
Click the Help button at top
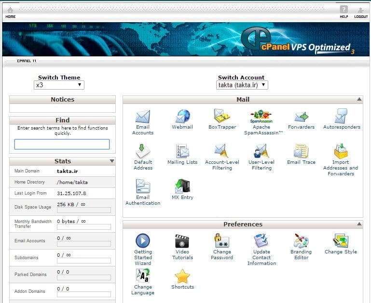(344, 12)
